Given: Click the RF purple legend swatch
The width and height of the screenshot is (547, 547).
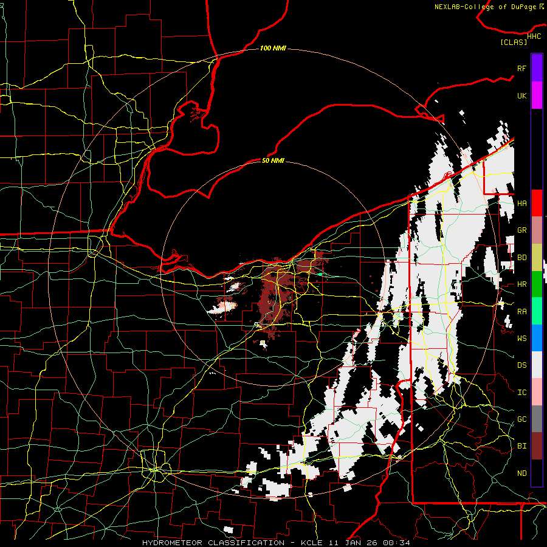Looking at the screenshot, I should coord(537,68).
